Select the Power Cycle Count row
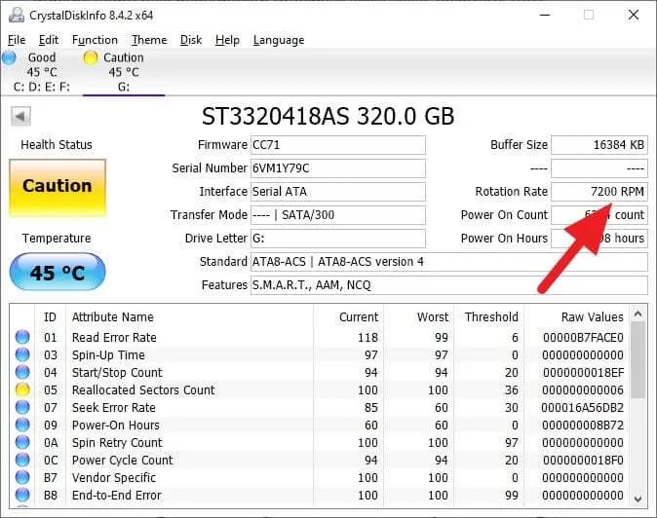 pos(320,461)
